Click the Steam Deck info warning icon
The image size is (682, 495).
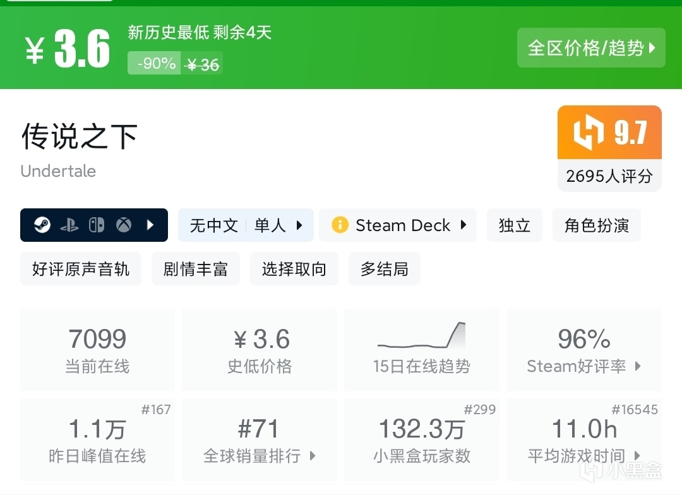(340, 225)
